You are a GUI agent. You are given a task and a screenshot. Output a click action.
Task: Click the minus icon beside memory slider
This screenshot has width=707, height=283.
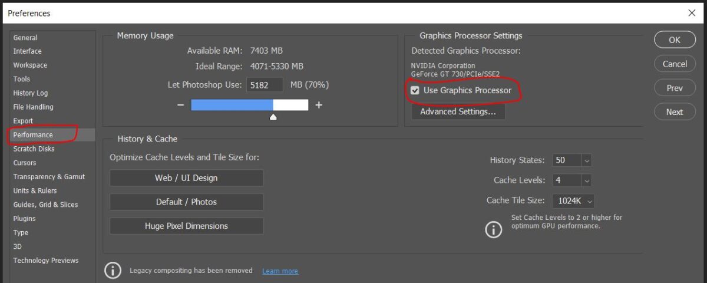coord(180,105)
